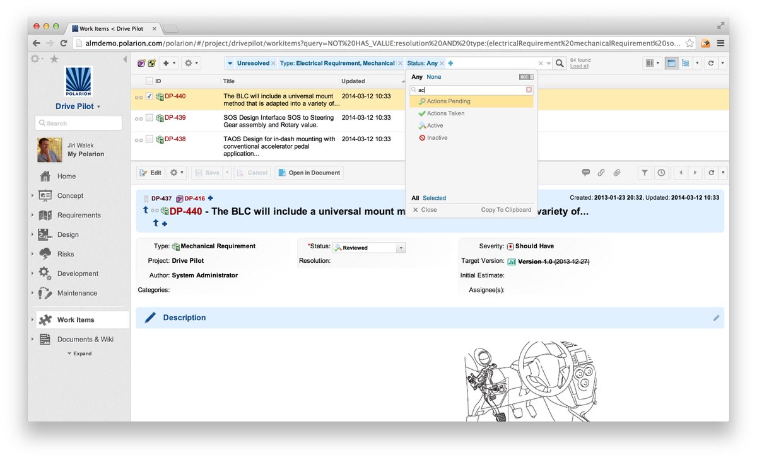This screenshot has width=757, height=460.
Task: Open the Drive Pilot project dropdown
Action: (x=78, y=106)
